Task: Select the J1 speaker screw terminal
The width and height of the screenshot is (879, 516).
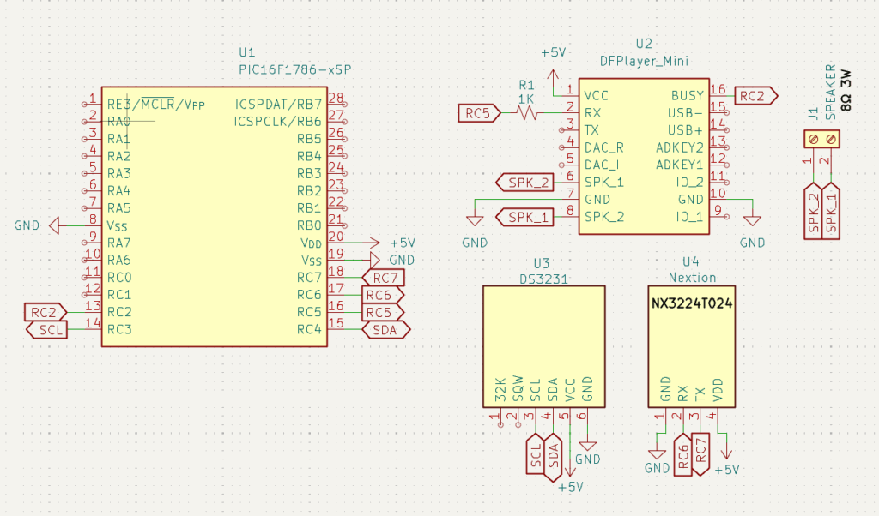Action: click(x=821, y=139)
